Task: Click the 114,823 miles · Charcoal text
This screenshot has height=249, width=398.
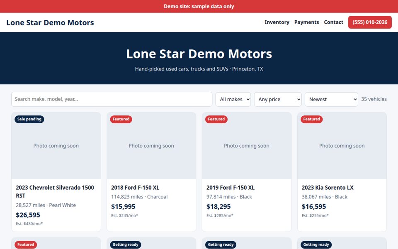Action: [x=139, y=197]
